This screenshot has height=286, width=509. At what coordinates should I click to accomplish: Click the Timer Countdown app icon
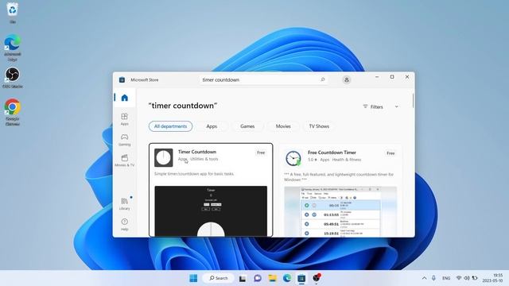(164, 157)
